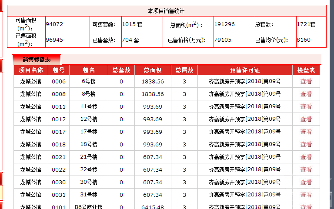This screenshot has height=209, width=334.
Task: Select presale permit text in 12号楼 row
Action: (x=244, y=119)
